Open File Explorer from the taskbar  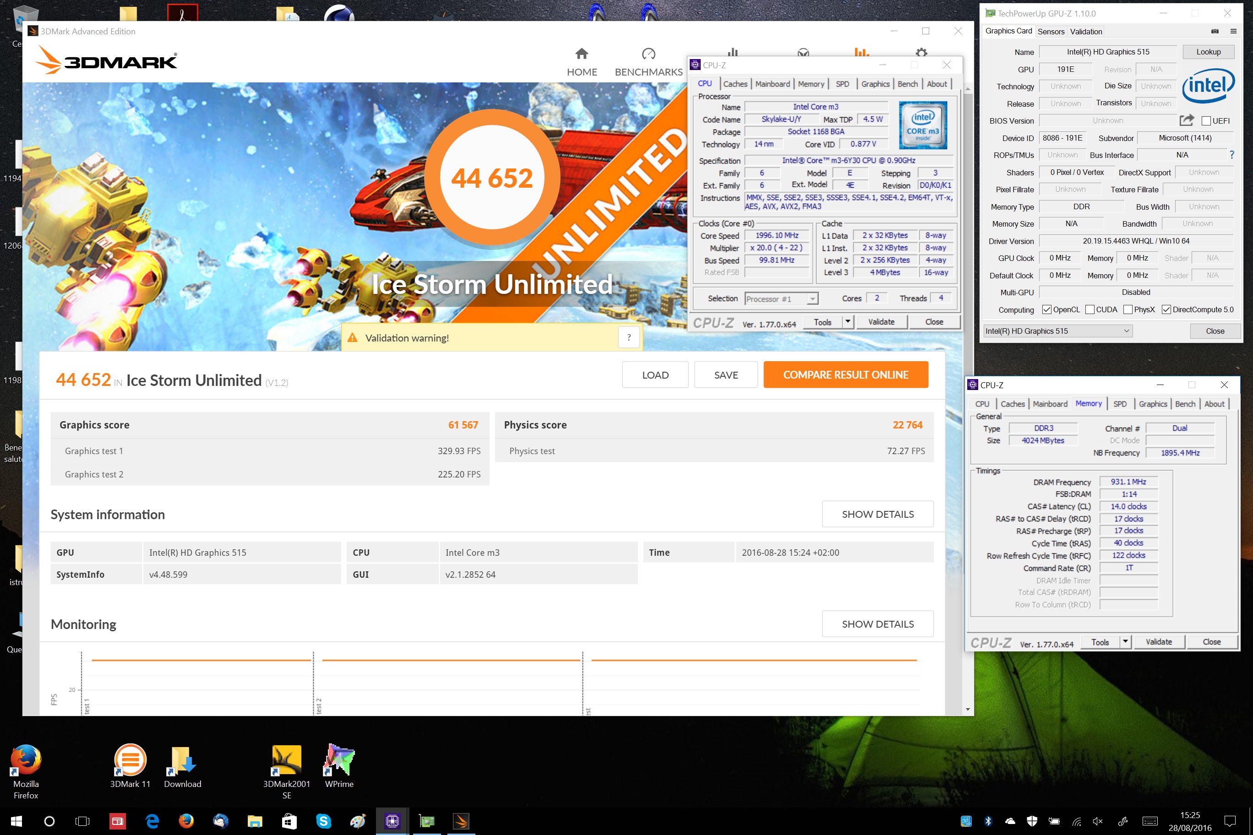tap(255, 821)
